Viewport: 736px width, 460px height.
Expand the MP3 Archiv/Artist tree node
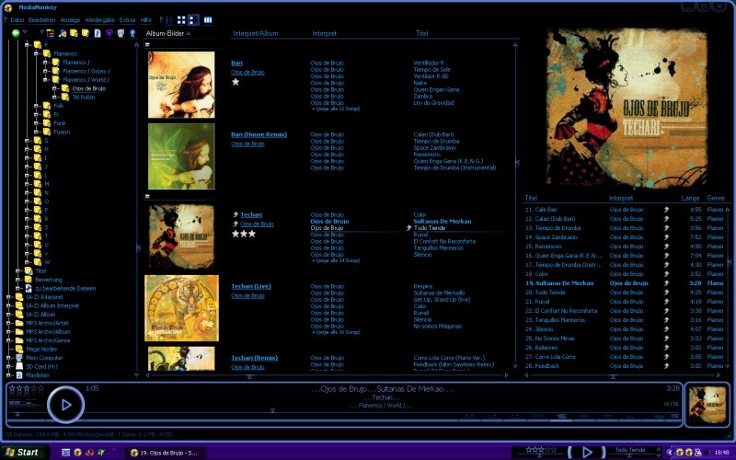(x=8, y=323)
